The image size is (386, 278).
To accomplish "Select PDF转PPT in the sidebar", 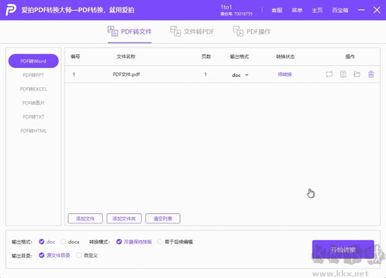I will tap(33, 75).
